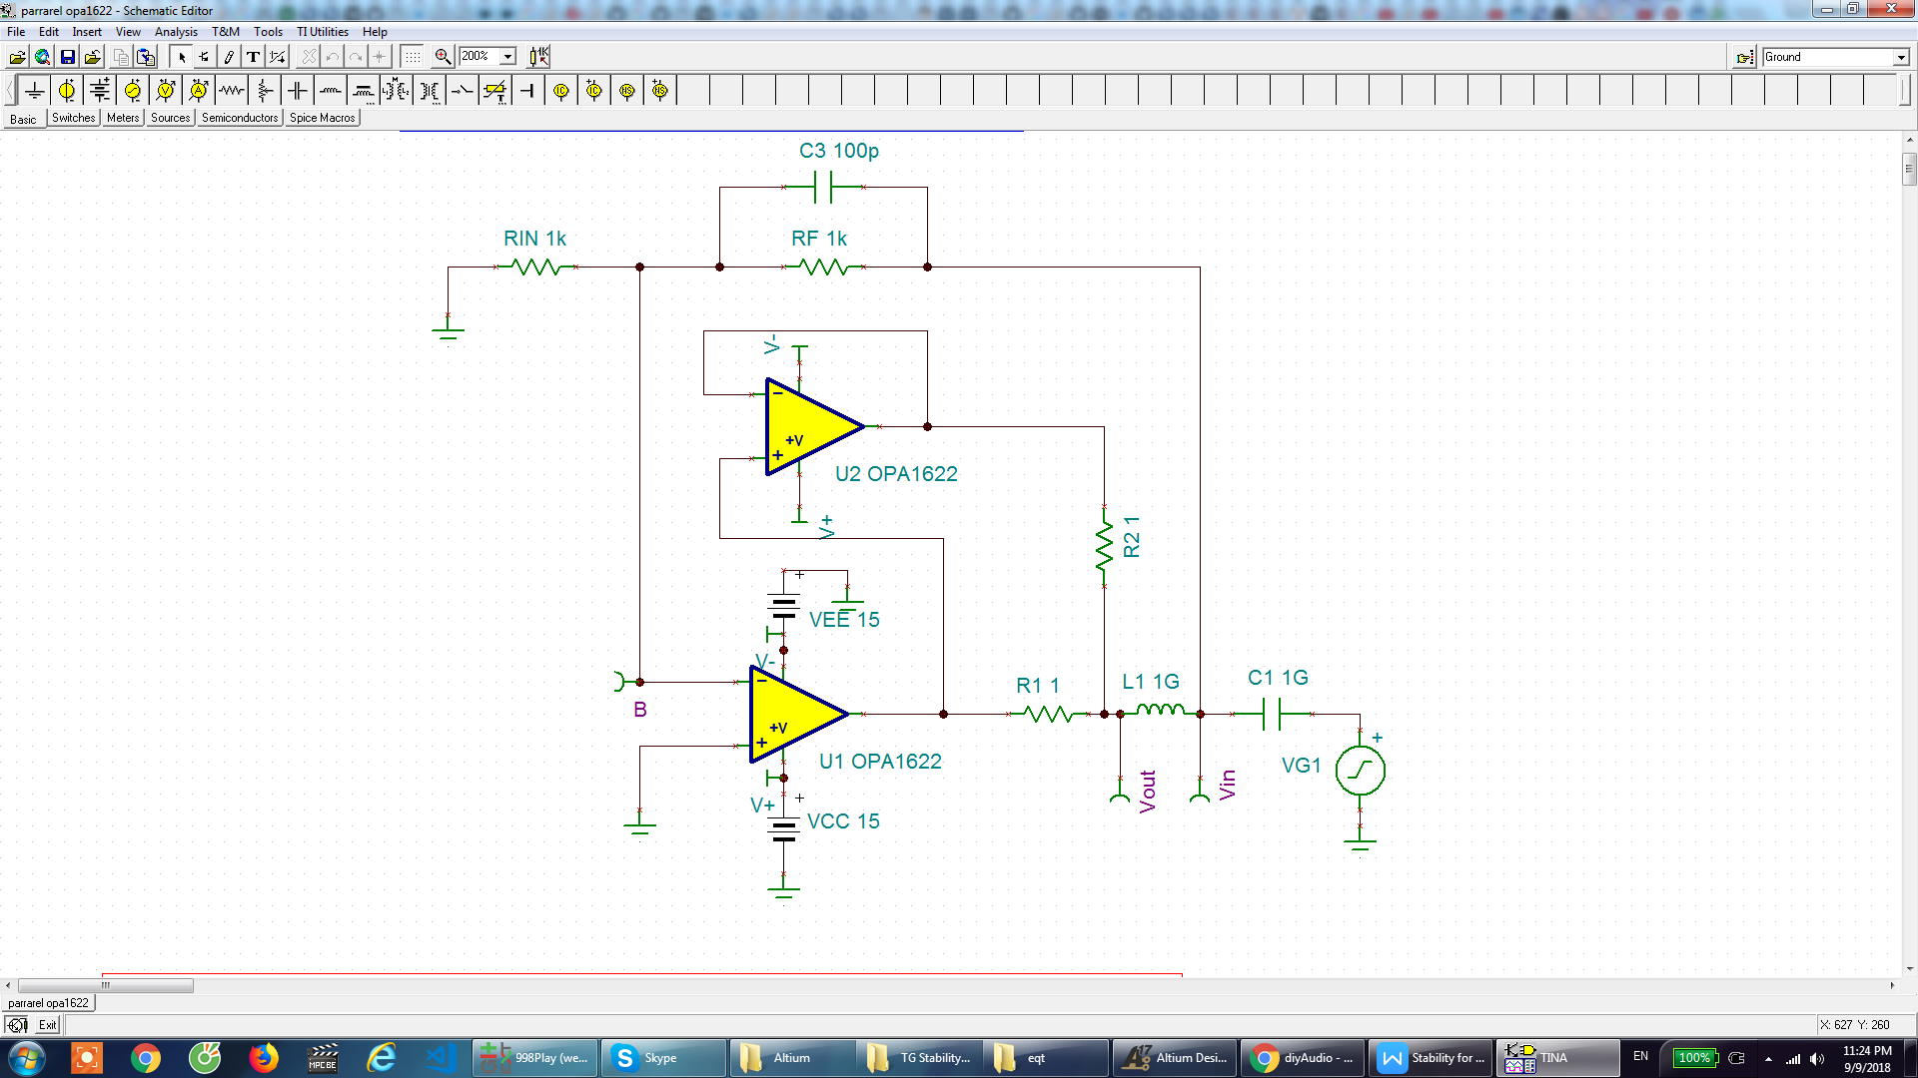Select the resistor component icon

click(232, 91)
